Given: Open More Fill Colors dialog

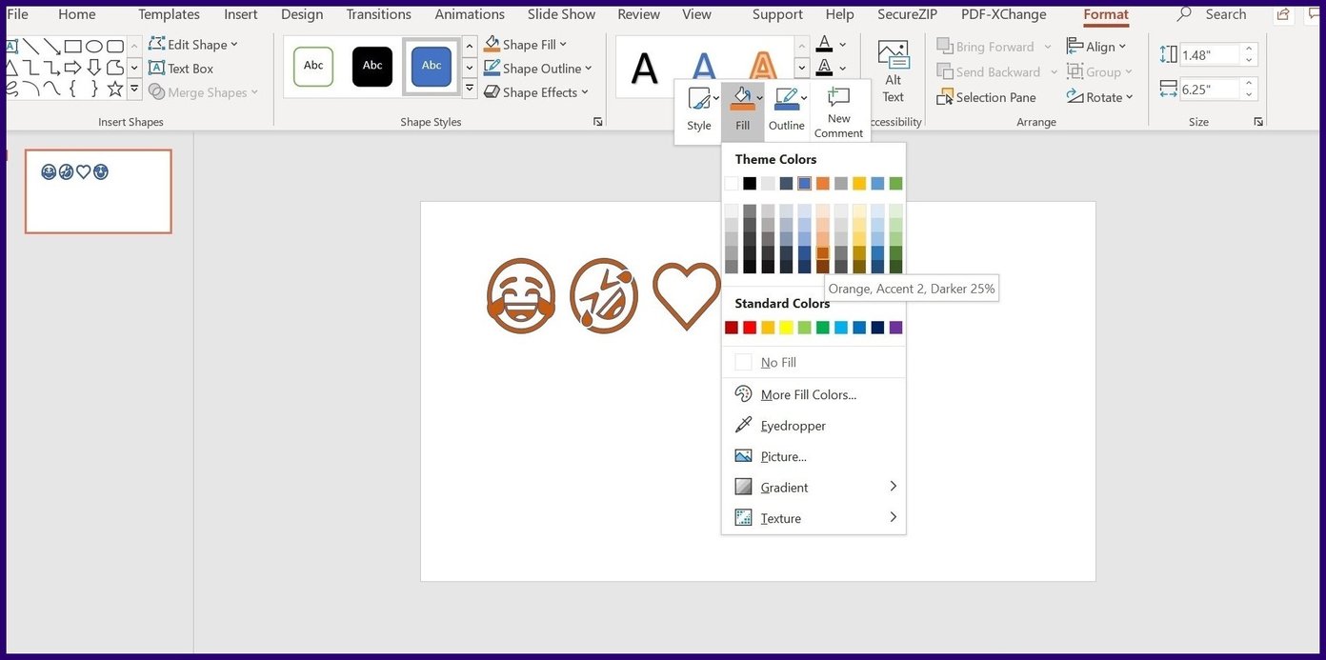Looking at the screenshot, I should pos(814,394).
